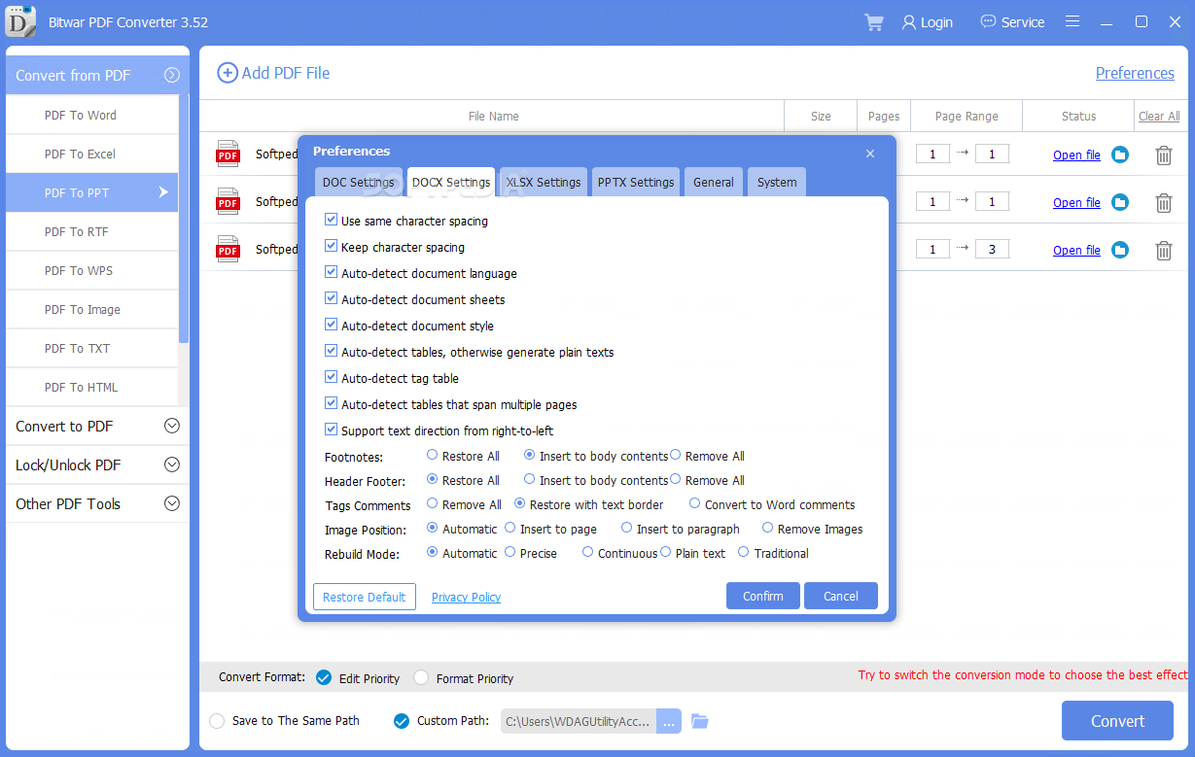Select Rebuild Mode Precise radio
The image size is (1195, 757).
(x=510, y=552)
